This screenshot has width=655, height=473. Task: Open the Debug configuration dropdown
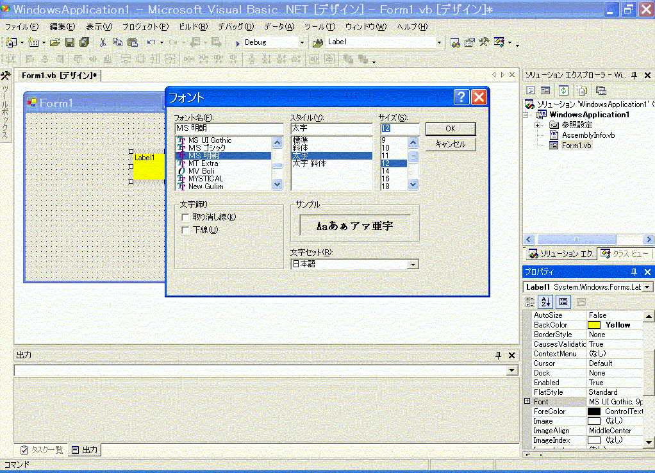[x=302, y=42]
